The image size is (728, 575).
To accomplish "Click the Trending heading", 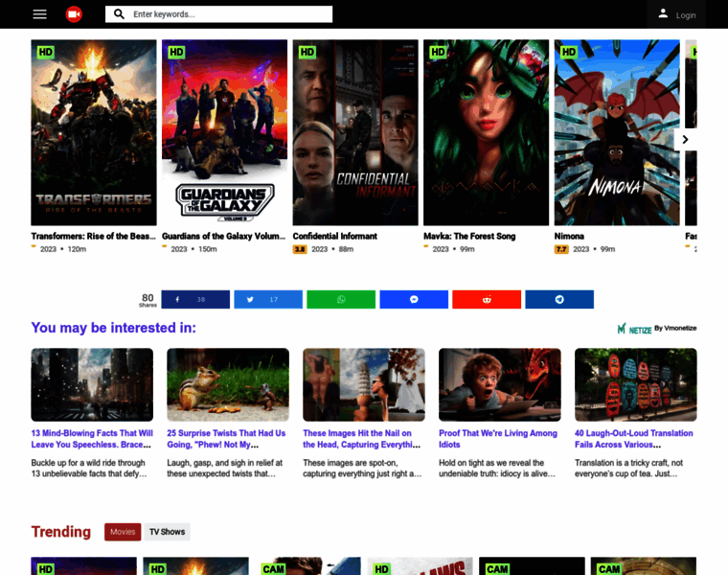I will [x=60, y=532].
